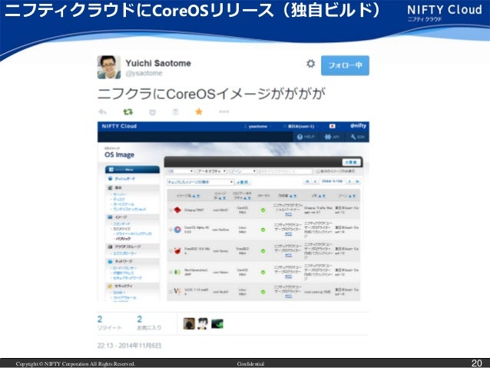
Task: Click the 2 お気に入り favorites count
Action: pos(149,323)
